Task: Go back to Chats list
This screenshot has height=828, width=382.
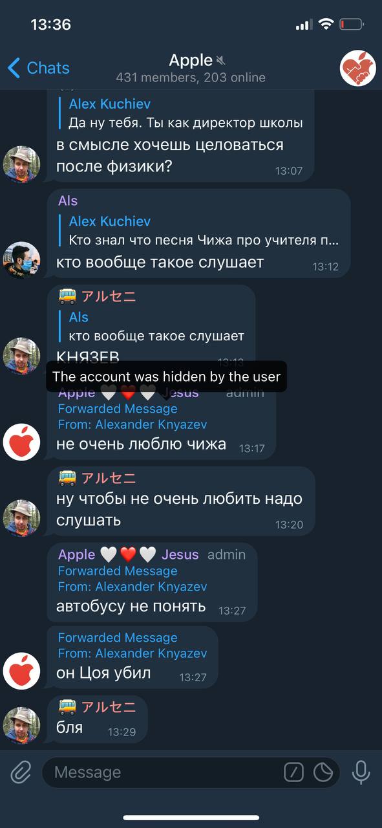Action: coord(39,68)
